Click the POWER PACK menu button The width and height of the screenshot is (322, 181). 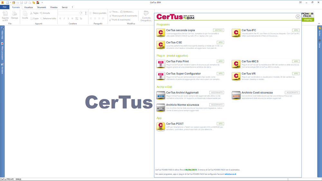point(308,16)
